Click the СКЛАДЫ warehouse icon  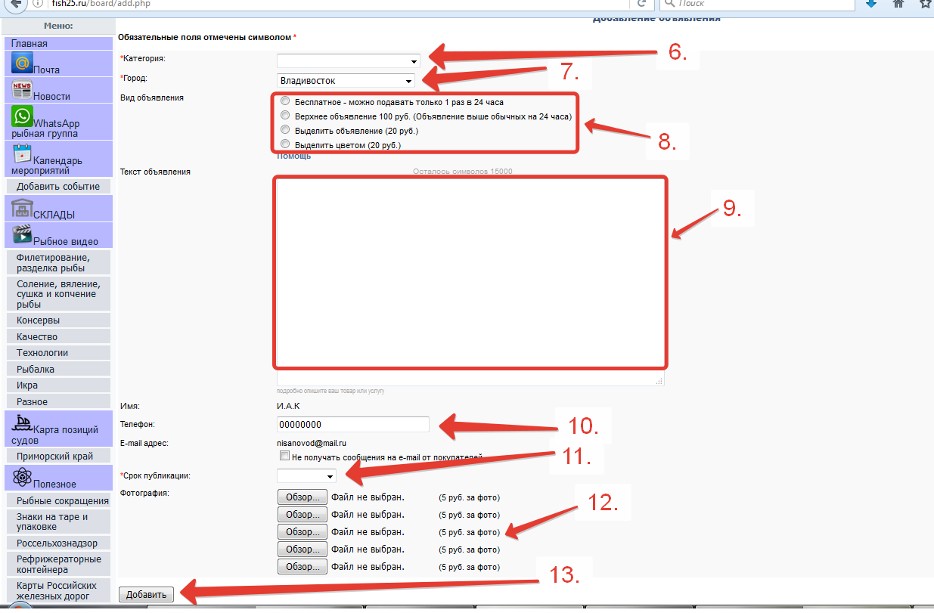point(22,208)
